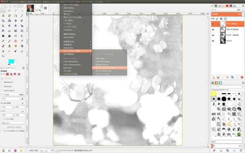
Task: Select the Heal tool
Action: (16, 46)
